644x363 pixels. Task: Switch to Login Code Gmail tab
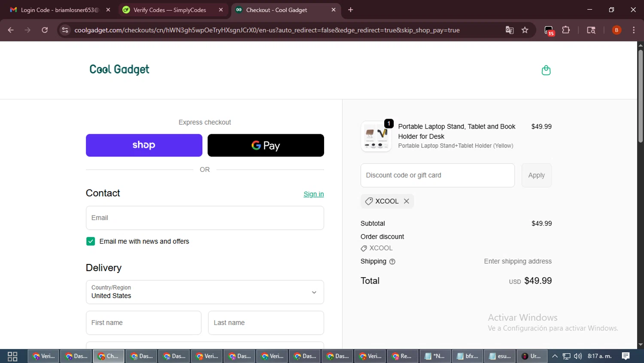[58, 10]
